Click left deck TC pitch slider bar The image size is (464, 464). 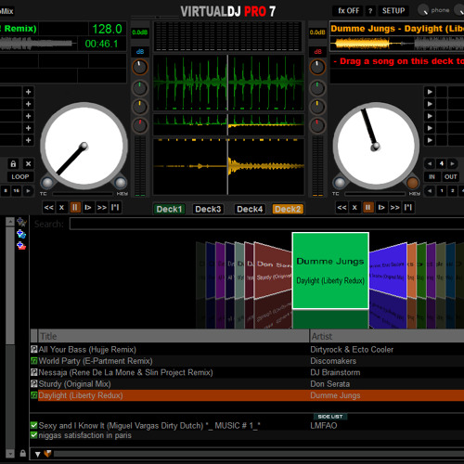click(83, 194)
